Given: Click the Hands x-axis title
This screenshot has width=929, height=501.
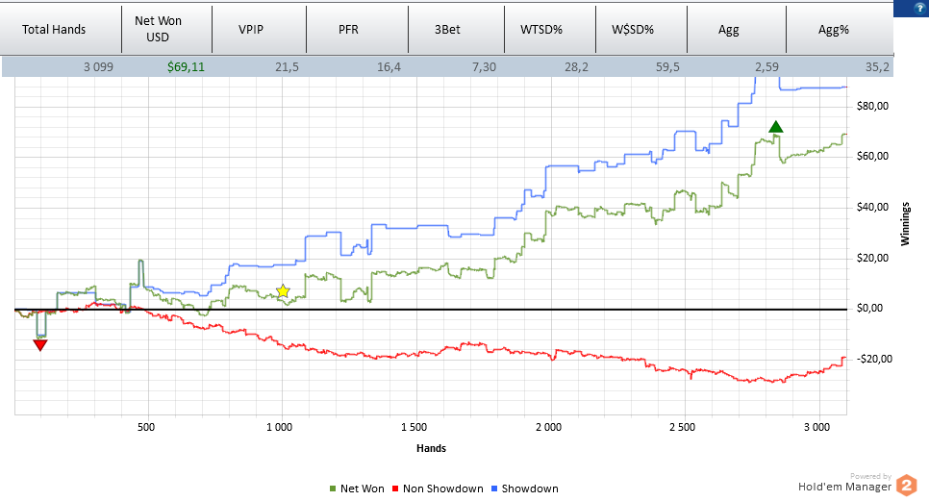Looking at the screenshot, I should click(x=431, y=448).
